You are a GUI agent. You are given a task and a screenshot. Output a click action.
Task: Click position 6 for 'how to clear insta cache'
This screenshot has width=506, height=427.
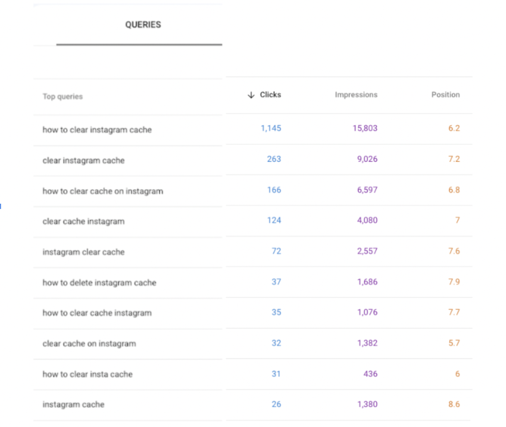(x=457, y=374)
